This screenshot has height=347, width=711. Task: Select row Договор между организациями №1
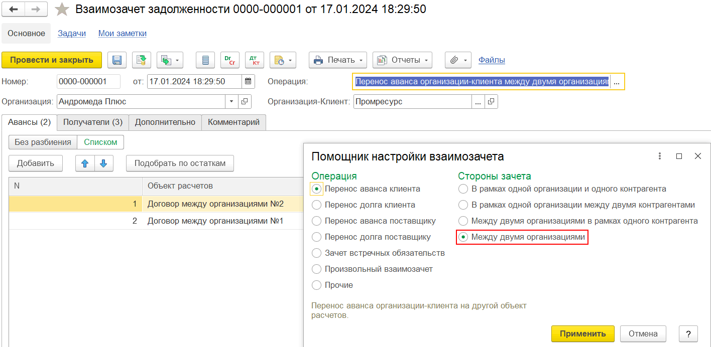coord(156,221)
